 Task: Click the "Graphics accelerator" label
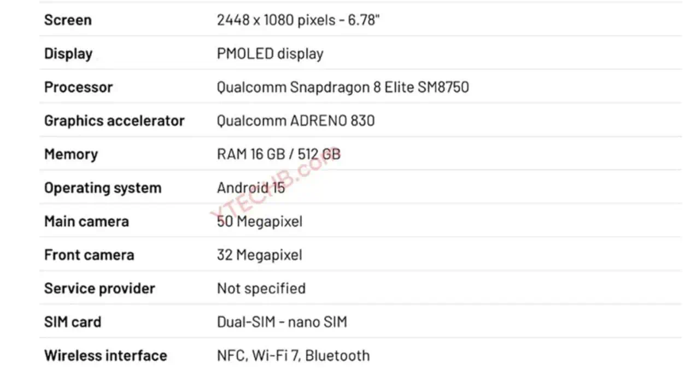pyautogui.click(x=114, y=121)
